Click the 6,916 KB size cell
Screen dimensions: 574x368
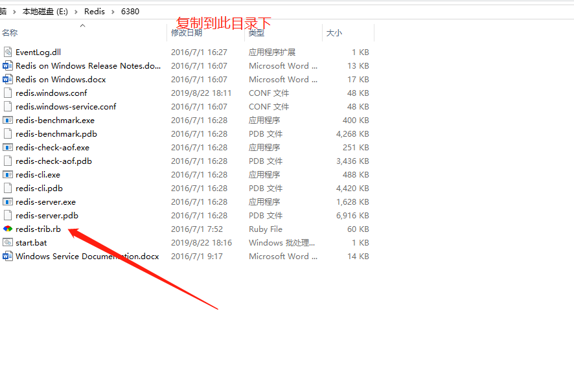pyautogui.click(x=352, y=215)
